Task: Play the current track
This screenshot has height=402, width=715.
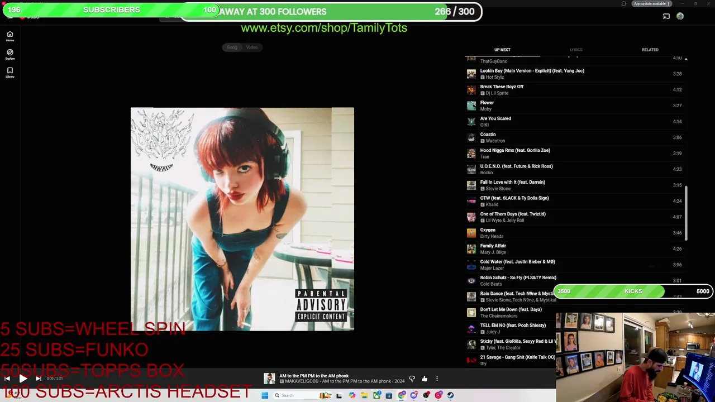Action: 23,379
